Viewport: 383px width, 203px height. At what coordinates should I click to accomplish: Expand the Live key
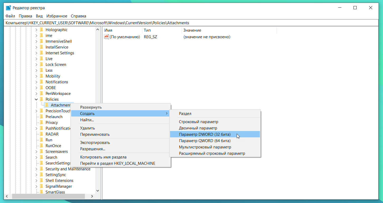point(36,59)
